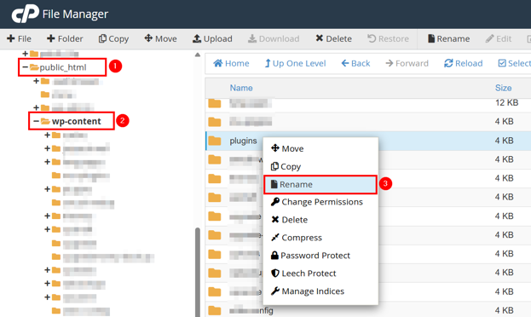The image size is (531, 317).
Task: Click the Move toolbar button
Action: [x=160, y=38]
